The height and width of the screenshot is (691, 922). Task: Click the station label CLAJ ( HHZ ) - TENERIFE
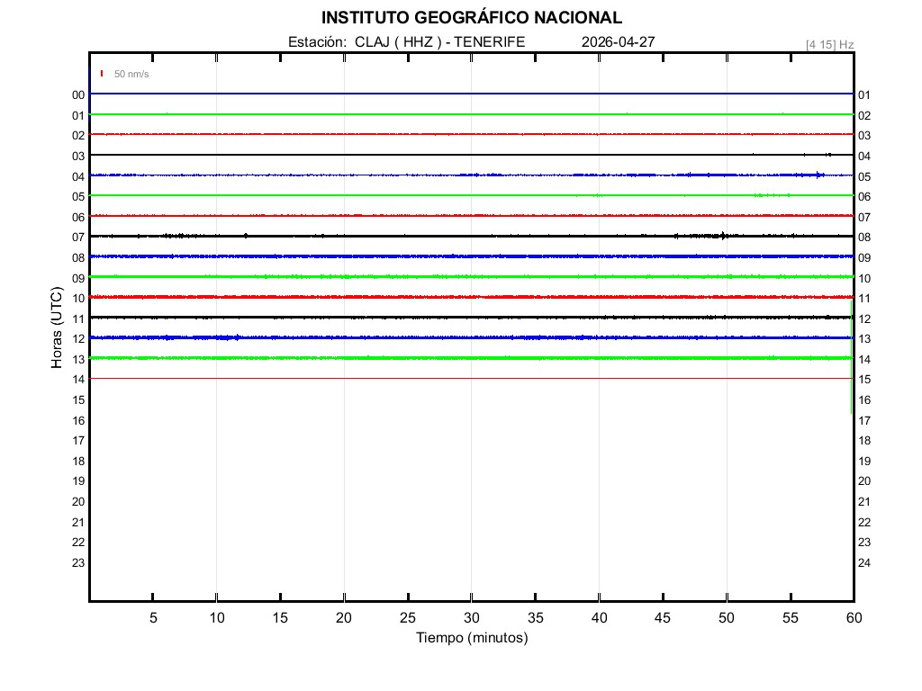tap(439, 41)
